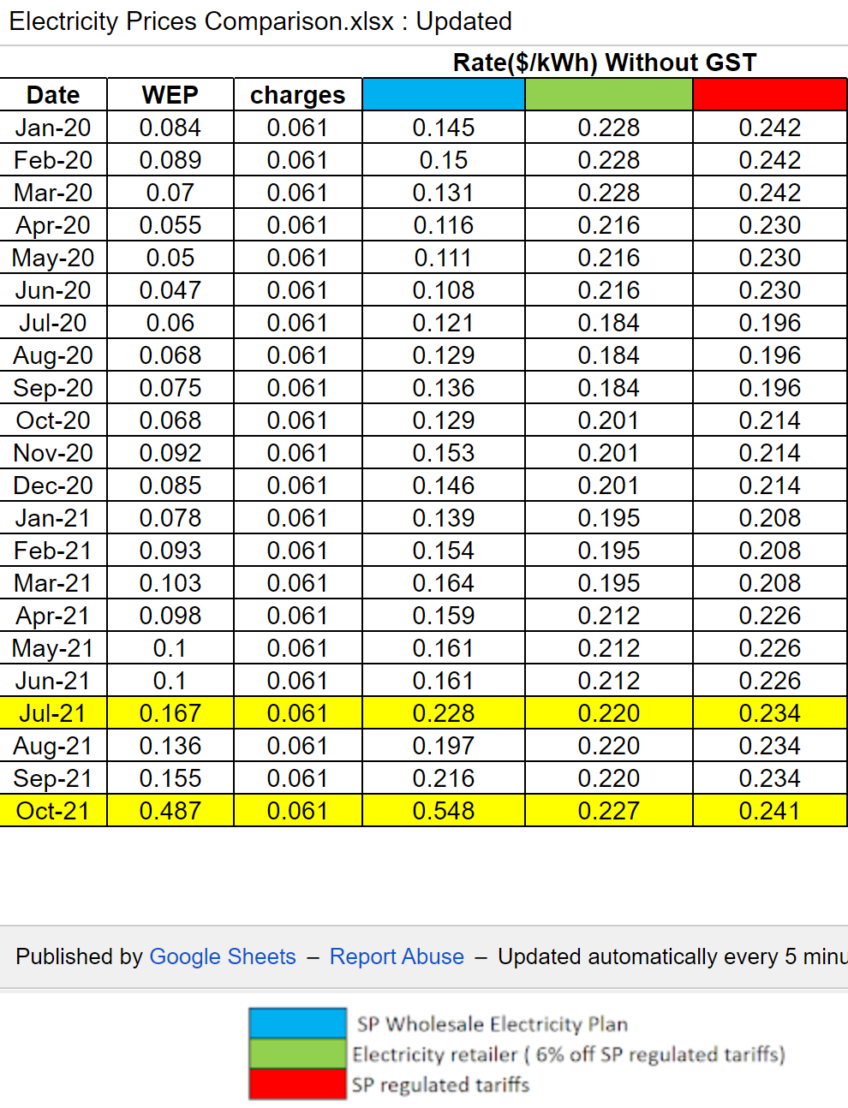Viewport: 848px width, 1108px height.
Task: Click the Report Abuse link
Action: (397, 956)
